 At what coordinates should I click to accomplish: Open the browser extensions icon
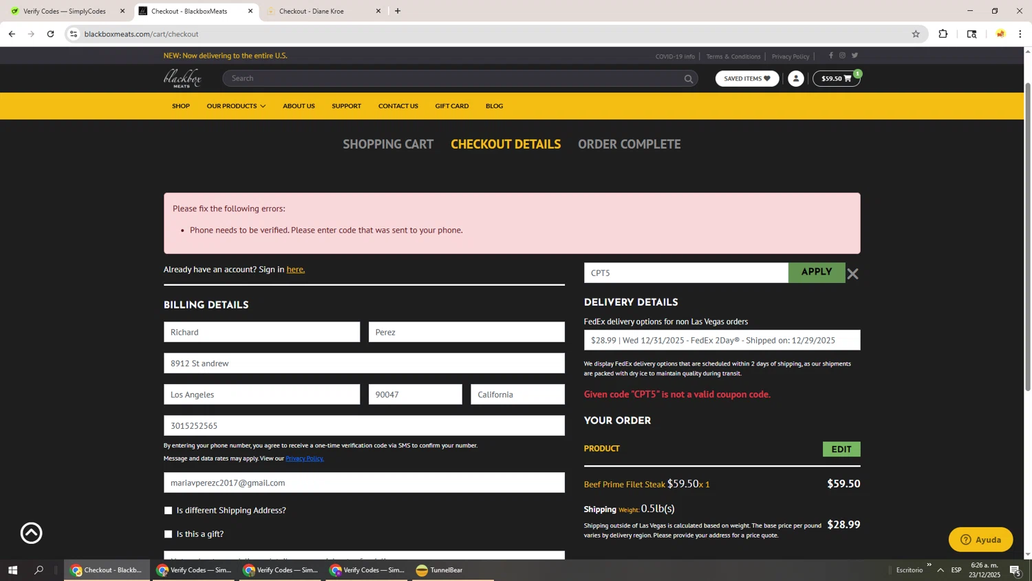(x=943, y=34)
